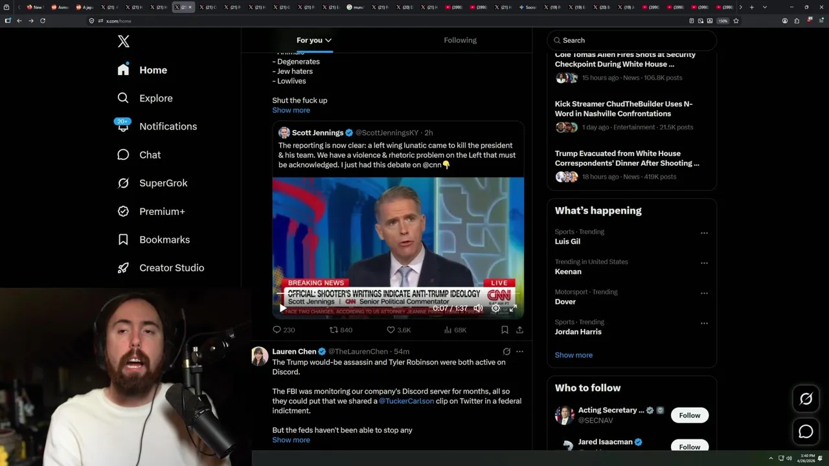The height and width of the screenshot is (466, 829).
Task: Go back in browser
Action: click(x=19, y=21)
